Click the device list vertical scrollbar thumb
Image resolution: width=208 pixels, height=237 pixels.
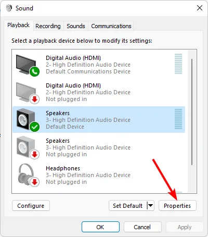192,112
